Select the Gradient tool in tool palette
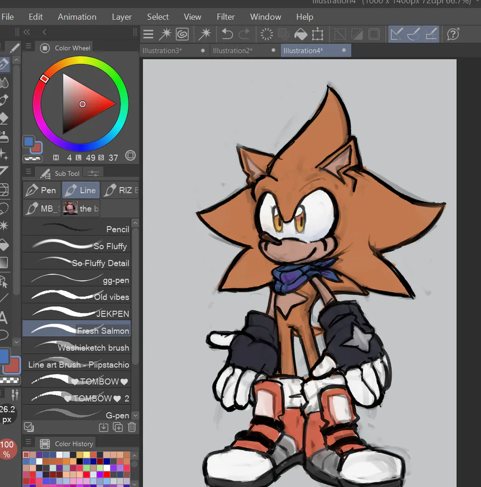481x487 pixels. [x=4, y=263]
